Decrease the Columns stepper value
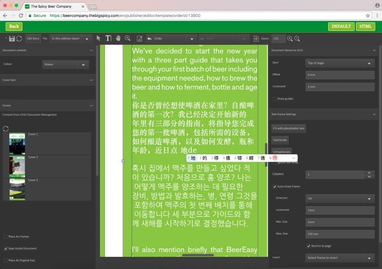Viewport: 382px width, 269px height. pyautogui.click(x=369, y=176)
